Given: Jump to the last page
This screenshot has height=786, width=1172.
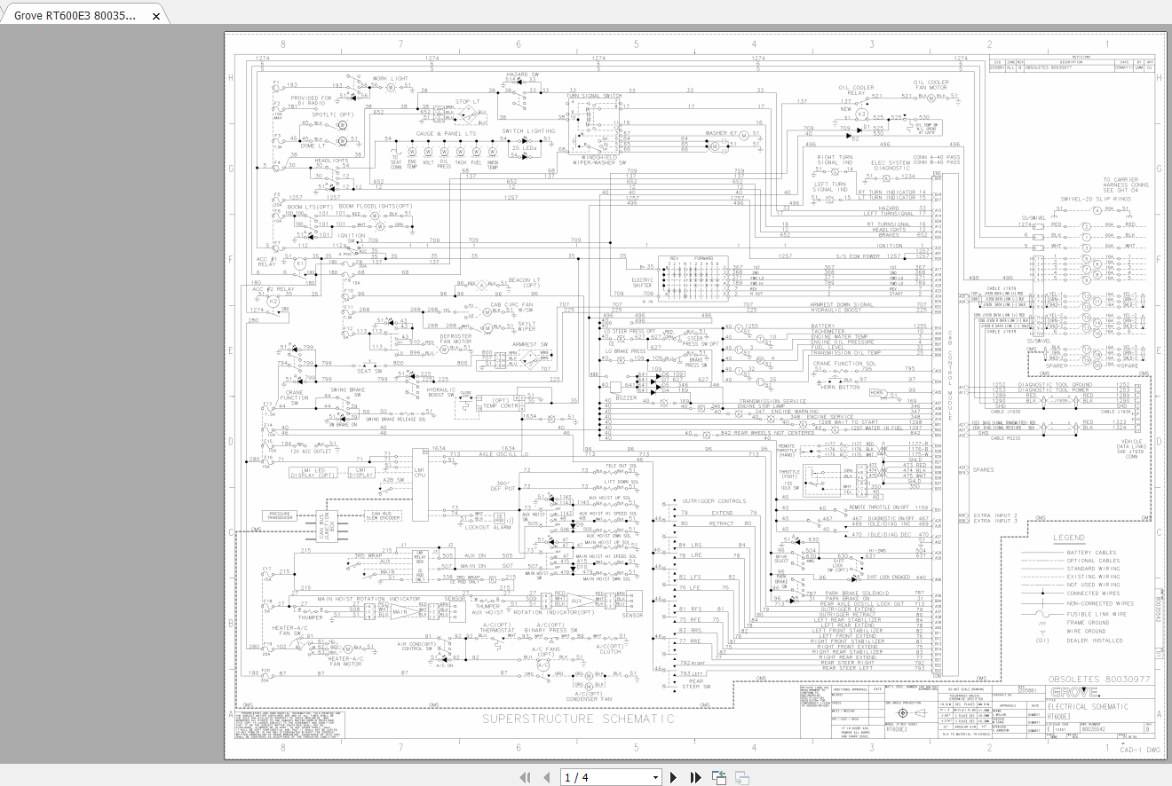Looking at the screenshot, I should click(x=694, y=778).
